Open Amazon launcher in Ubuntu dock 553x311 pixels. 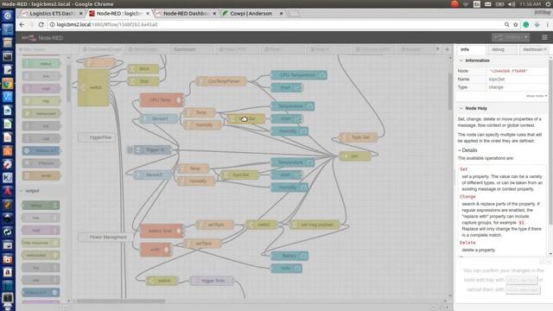point(8,272)
